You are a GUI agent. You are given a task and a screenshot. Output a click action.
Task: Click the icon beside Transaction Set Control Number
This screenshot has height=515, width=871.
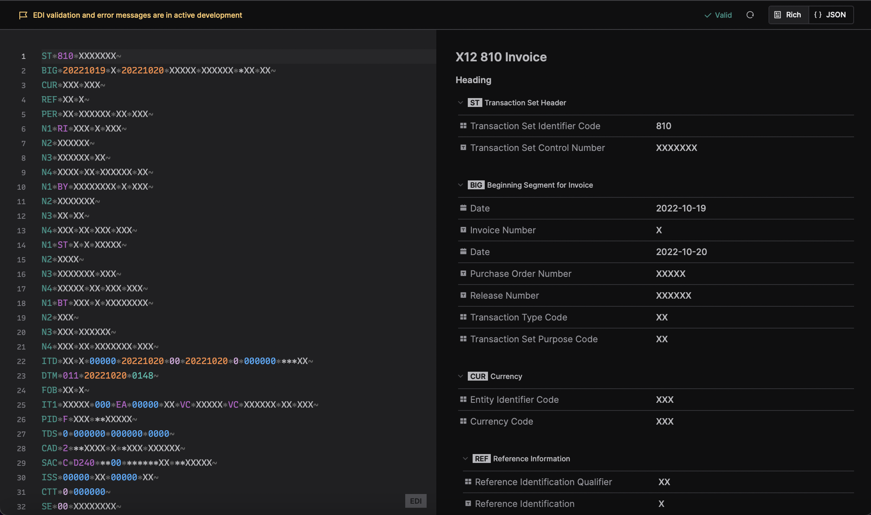[x=463, y=148]
